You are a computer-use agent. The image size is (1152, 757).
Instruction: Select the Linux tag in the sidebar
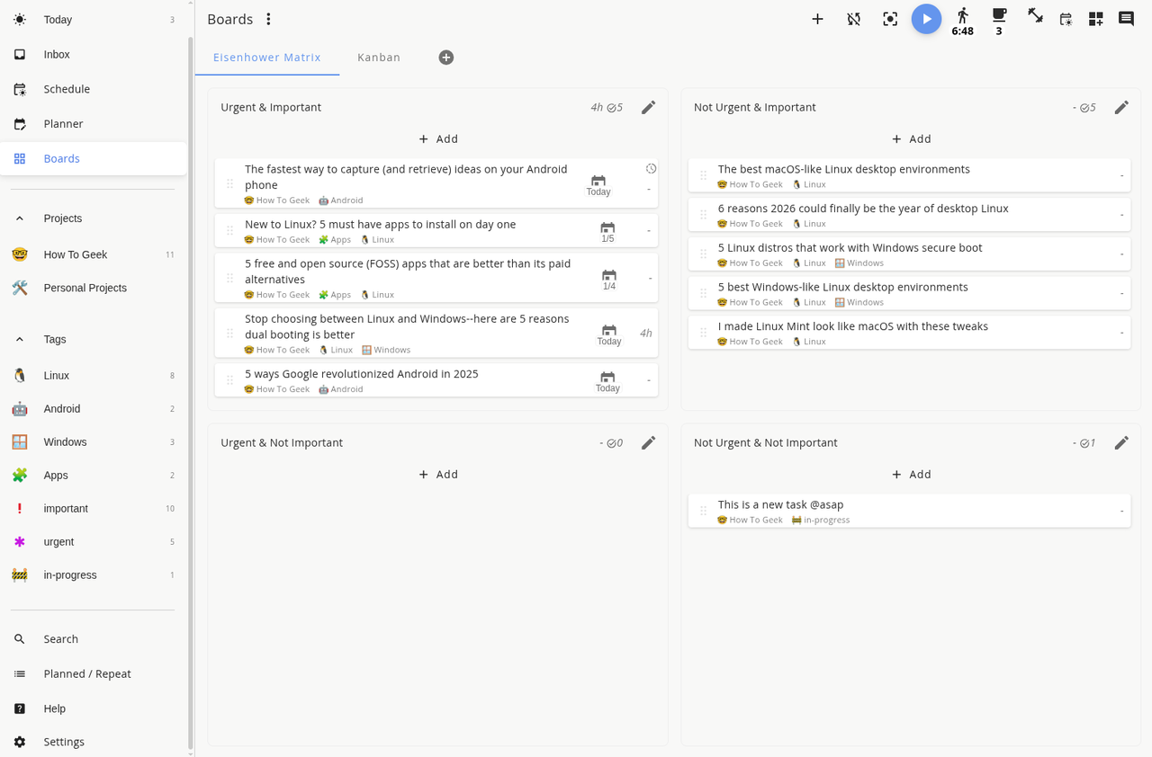click(56, 375)
